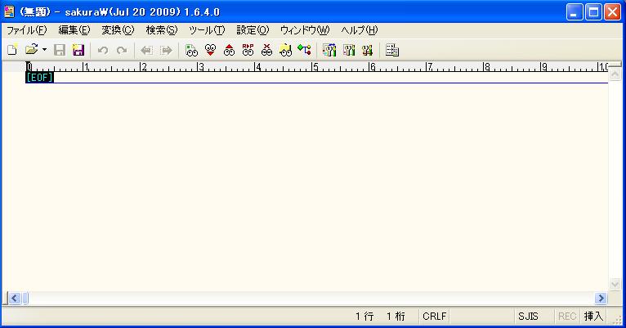This screenshot has width=626, height=328.
Task: Open the 検索(S) menu
Action: click(161, 30)
